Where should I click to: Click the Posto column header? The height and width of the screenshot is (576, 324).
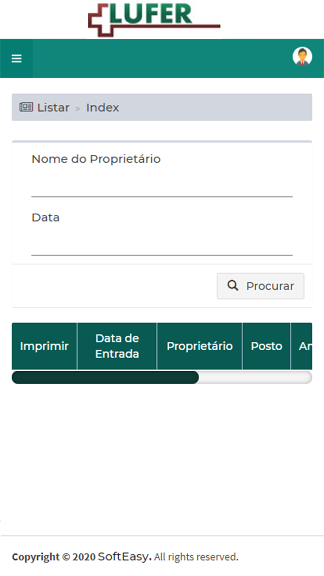coord(266,346)
